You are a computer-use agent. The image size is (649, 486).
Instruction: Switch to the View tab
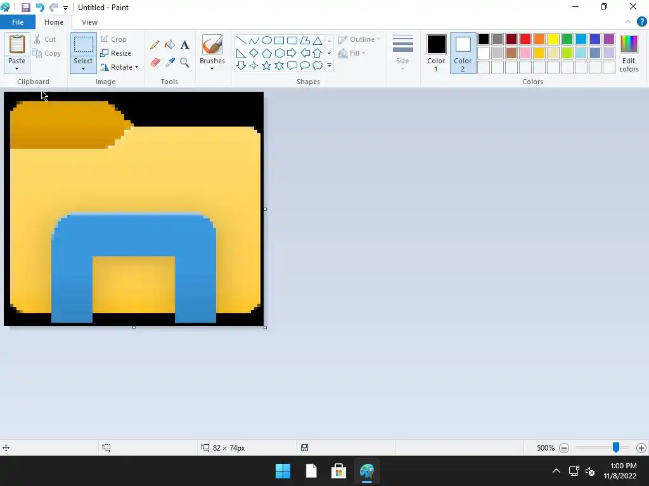point(89,22)
